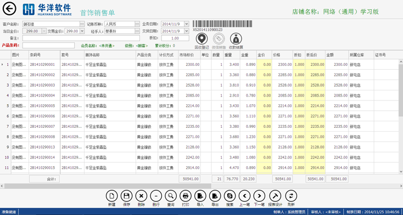Click the greyed 微信销售 tag icon
Image resolution: width=403 pixels, height=215 pixels.
pyautogui.click(x=219, y=39)
